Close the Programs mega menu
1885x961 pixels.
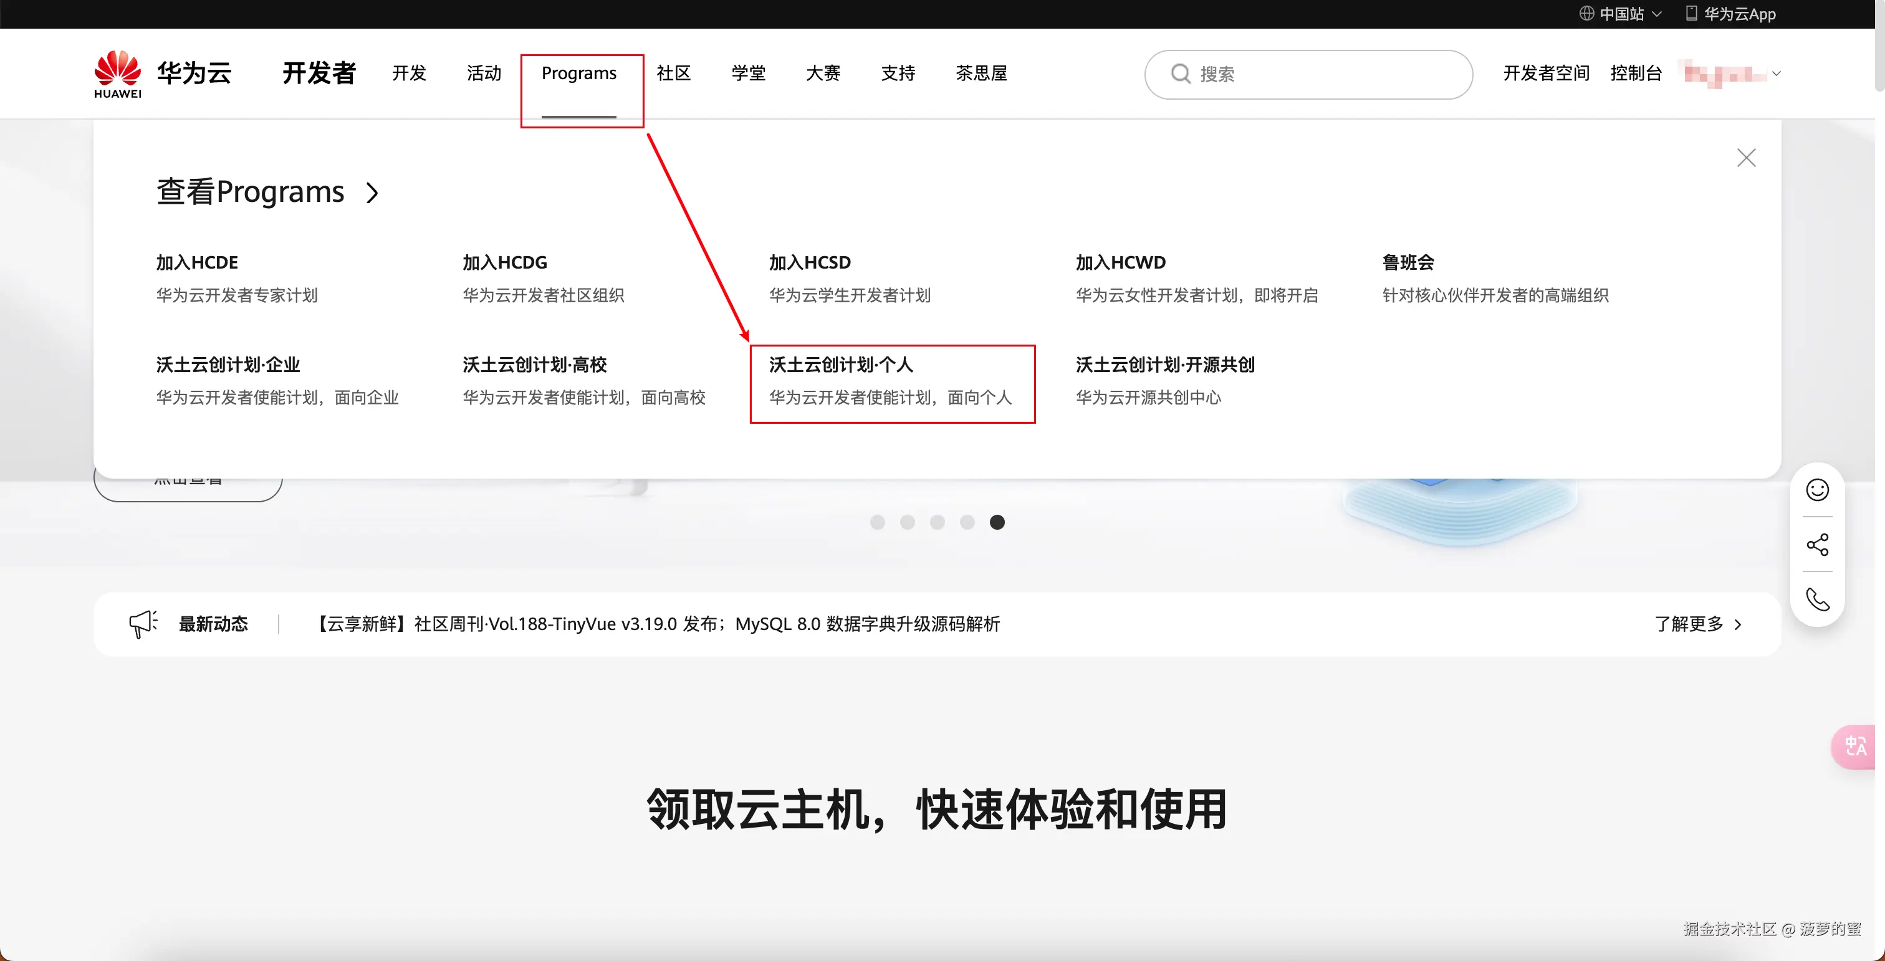[1747, 157]
